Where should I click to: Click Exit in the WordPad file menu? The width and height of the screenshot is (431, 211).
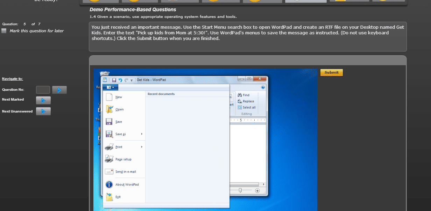point(124,197)
